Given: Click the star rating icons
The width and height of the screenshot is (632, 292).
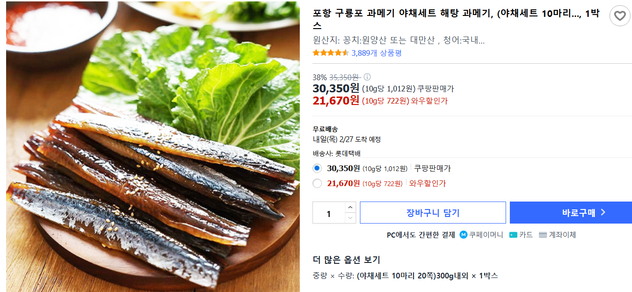Looking at the screenshot, I should pyautogui.click(x=331, y=53).
